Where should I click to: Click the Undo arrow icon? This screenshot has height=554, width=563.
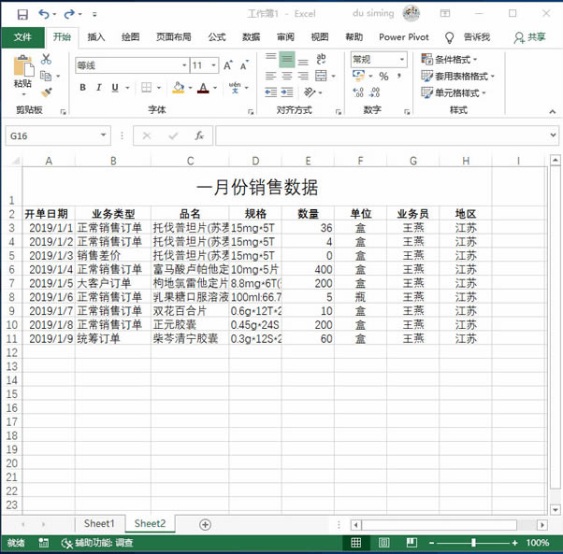44,14
